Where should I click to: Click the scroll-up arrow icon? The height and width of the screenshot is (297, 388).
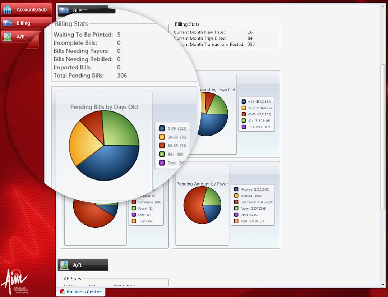pos(383,5)
